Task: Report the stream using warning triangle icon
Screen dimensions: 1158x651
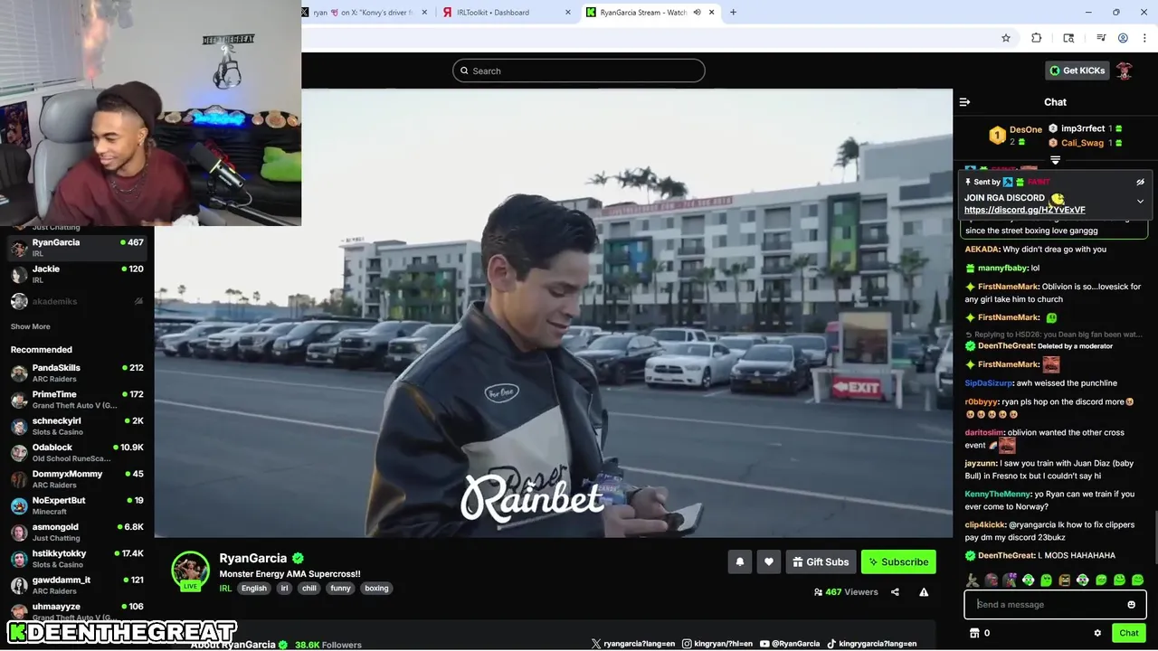Action: pyautogui.click(x=924, y=592)
